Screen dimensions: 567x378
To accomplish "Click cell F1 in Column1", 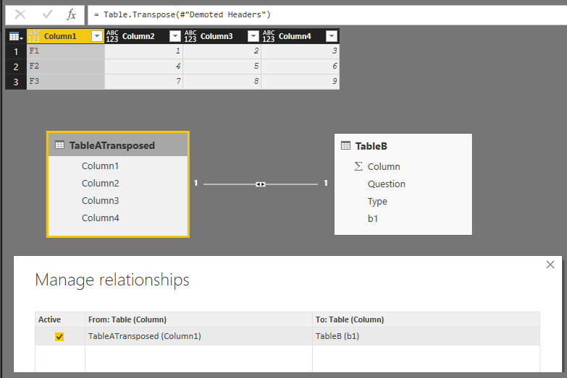I will (66, 51).
